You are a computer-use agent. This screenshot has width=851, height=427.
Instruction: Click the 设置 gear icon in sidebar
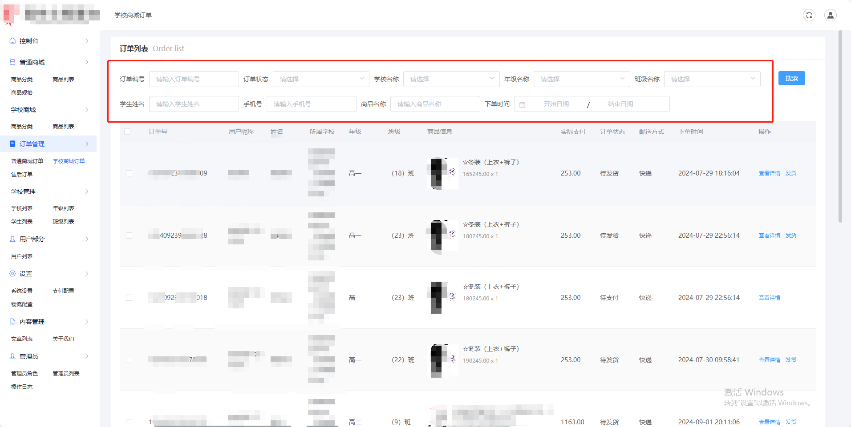12,274
